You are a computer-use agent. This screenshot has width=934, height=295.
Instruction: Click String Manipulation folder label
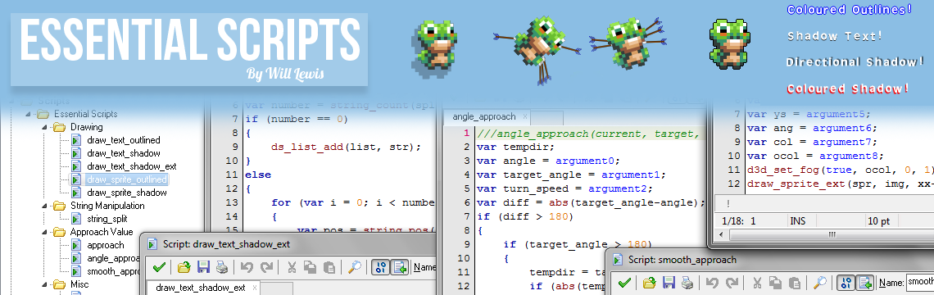pos(107,206)
